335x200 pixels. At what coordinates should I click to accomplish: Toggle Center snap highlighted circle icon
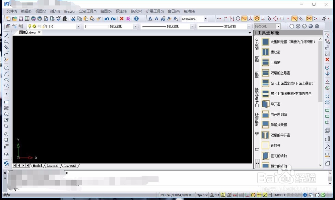[x=257, y=19]
